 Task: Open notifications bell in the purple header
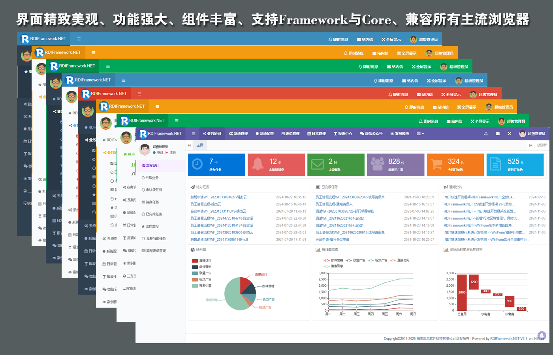click(x=486, y=134)
